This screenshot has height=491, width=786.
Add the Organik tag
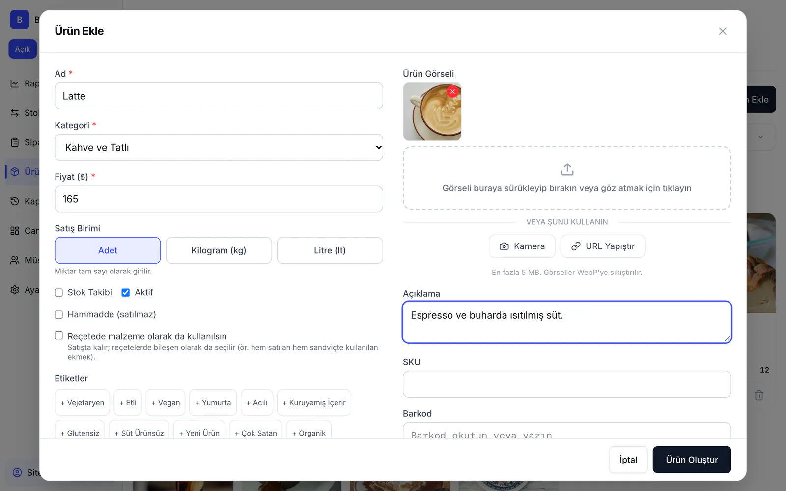pos(309,430)
